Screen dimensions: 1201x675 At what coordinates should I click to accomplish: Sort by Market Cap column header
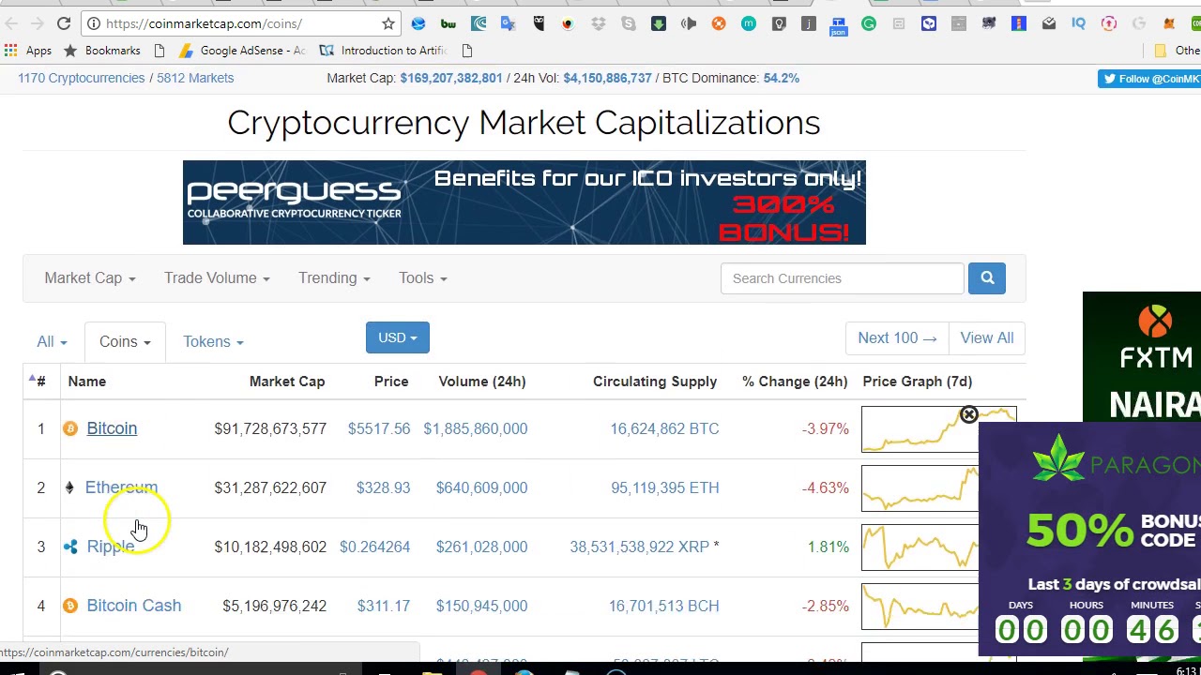287,382
